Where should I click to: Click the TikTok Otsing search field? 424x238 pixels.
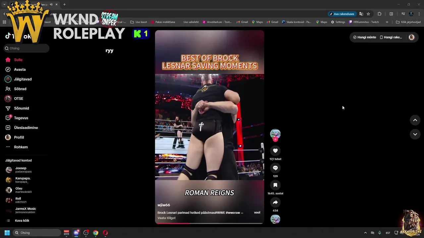coord(26,48)
